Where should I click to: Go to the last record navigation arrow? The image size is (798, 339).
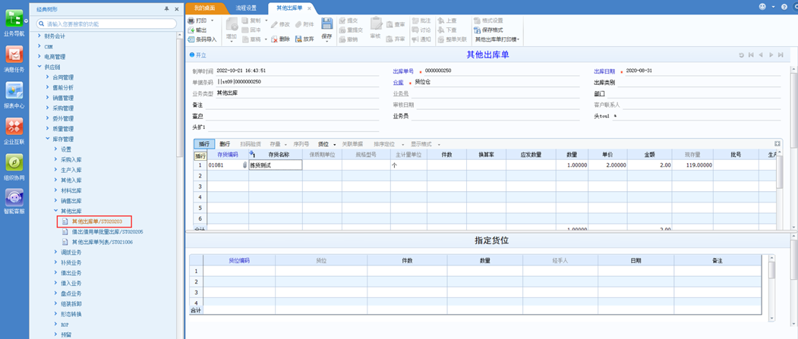pos(781,55)
